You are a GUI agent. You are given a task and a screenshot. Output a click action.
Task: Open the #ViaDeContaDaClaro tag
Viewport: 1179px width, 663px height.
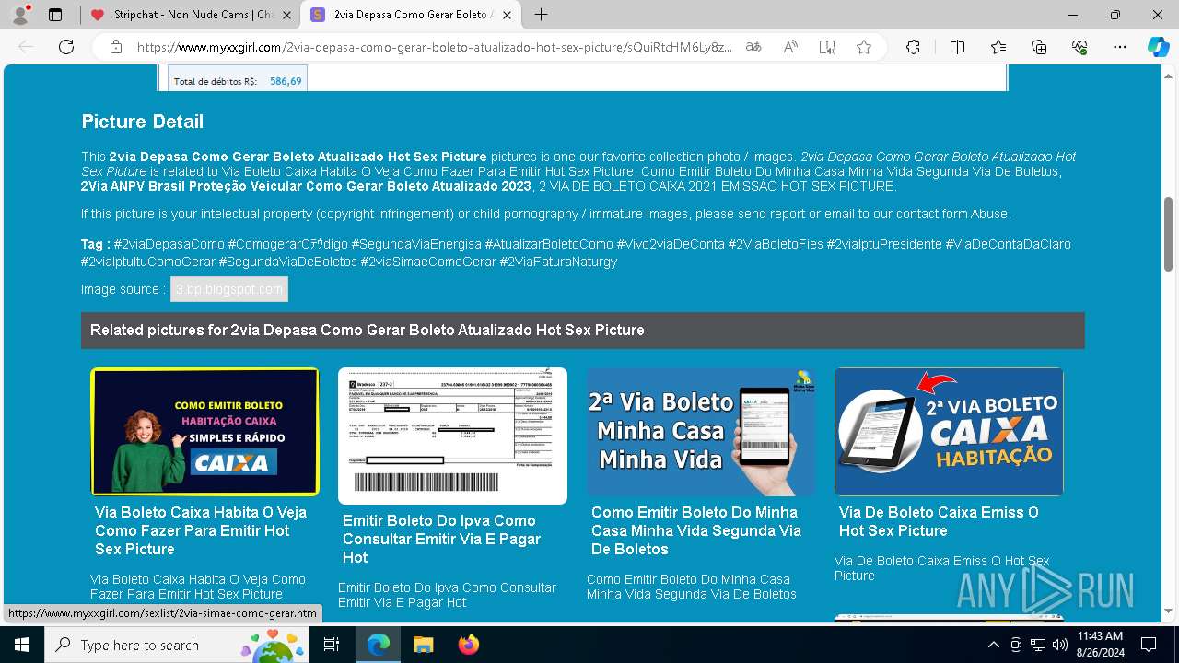pos(1008,244)
